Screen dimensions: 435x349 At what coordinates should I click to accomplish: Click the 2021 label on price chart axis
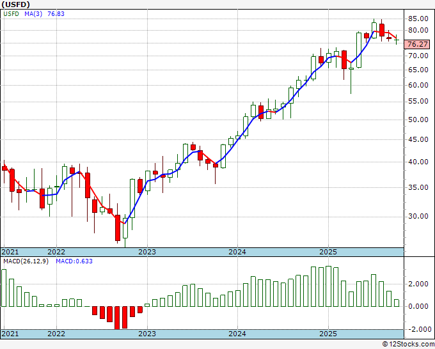click(x=10, y=252)
